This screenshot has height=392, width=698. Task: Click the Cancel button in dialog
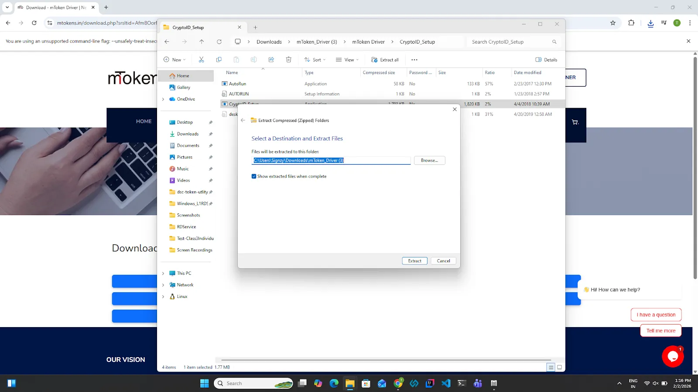pyautogui.click(x=443, y=261)
